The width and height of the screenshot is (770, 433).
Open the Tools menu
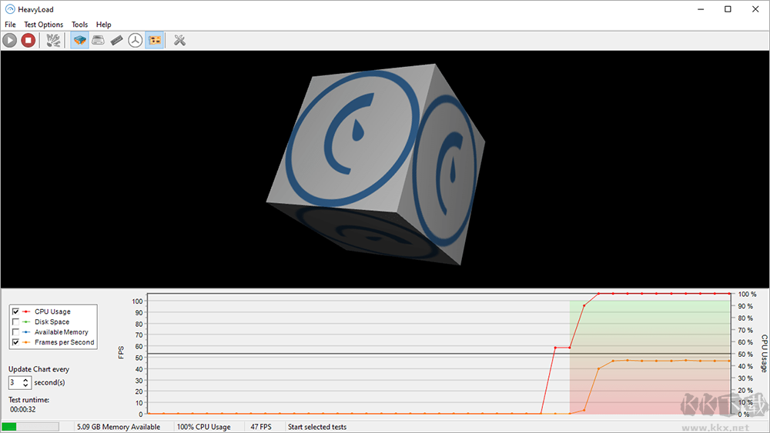pos(79,25)
